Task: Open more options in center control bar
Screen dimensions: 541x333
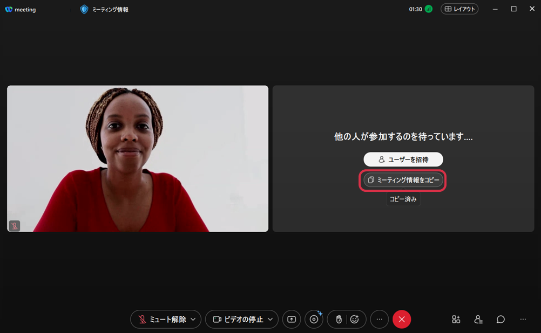Action: click(x=379, y=320)
